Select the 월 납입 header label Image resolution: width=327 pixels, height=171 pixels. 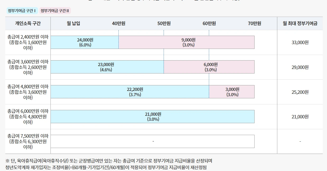(x=73, y=24)
